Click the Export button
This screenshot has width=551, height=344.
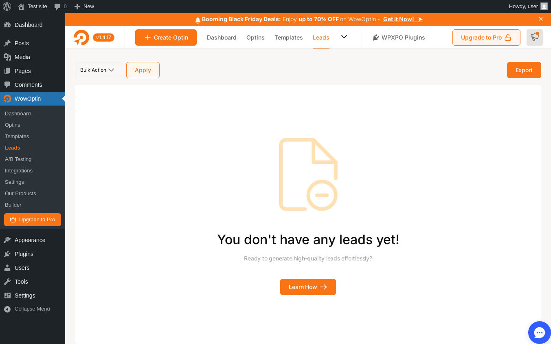(524, 70)
